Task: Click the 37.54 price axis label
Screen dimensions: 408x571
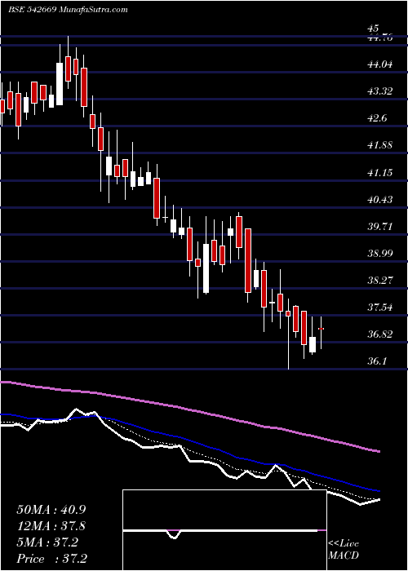Action: [380, 307]
